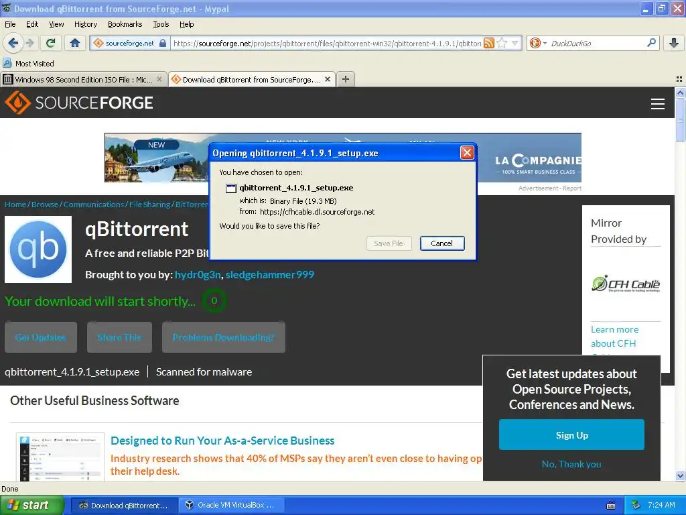Viewport: 686px width, 515px height.
Task: Open the Edit menu
Action: click(x=32, y=24)
